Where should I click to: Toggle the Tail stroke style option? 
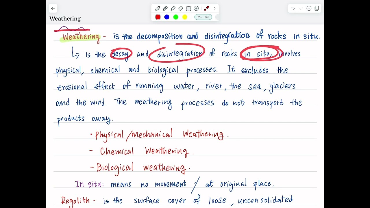pos(203,17)
